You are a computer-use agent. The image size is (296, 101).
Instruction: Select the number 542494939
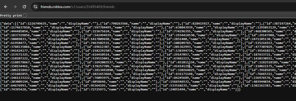click(103, 35)
